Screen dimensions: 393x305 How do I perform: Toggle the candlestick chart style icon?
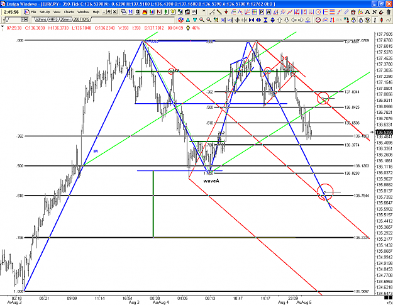pyautogui.click(x=382, y=19)
